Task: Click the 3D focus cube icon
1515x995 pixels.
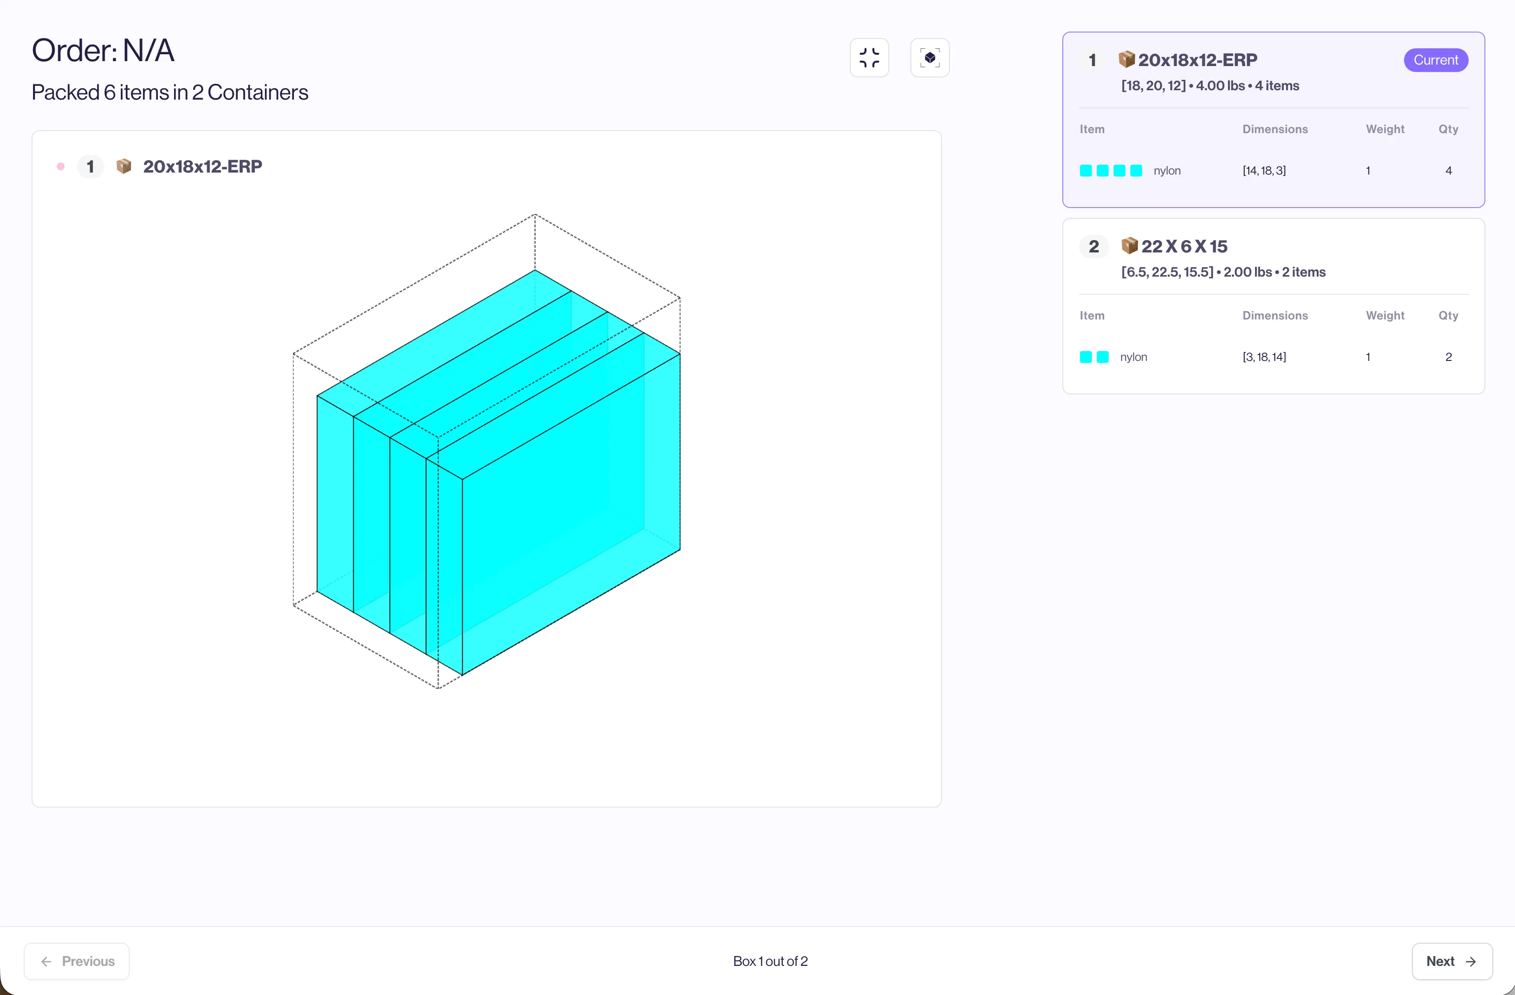Action: 930,58
